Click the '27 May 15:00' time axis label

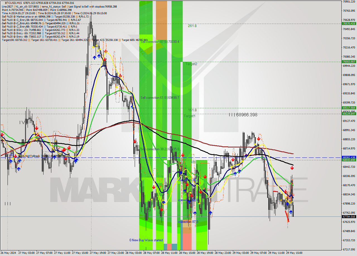79,253
